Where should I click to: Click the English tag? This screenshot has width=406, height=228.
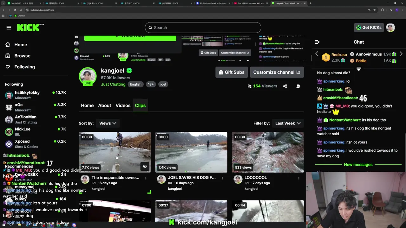(x=135, y=84)
